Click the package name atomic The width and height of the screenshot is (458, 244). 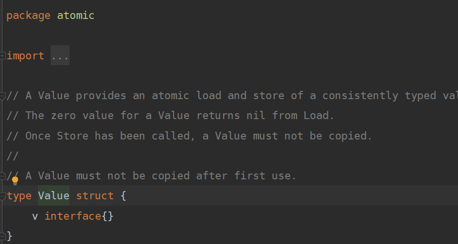(x=75, y=16)
